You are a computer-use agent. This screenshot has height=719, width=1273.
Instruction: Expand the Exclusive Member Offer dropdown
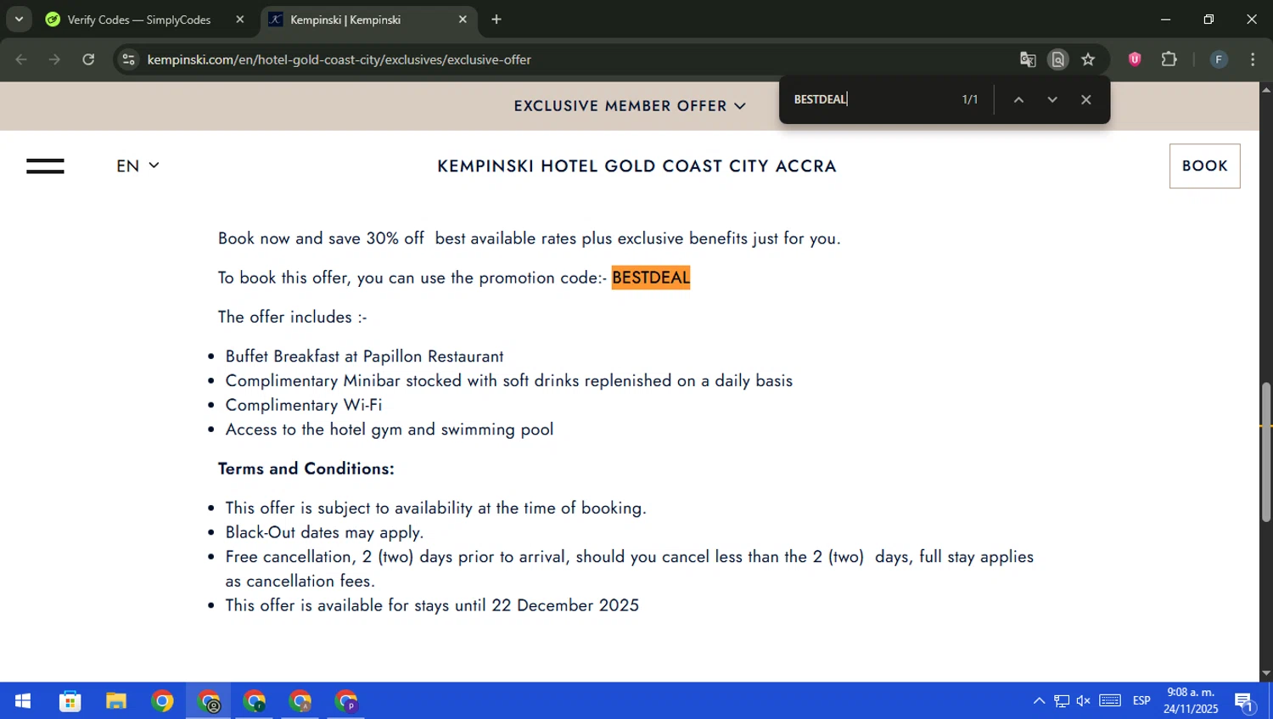coord(630,106)
